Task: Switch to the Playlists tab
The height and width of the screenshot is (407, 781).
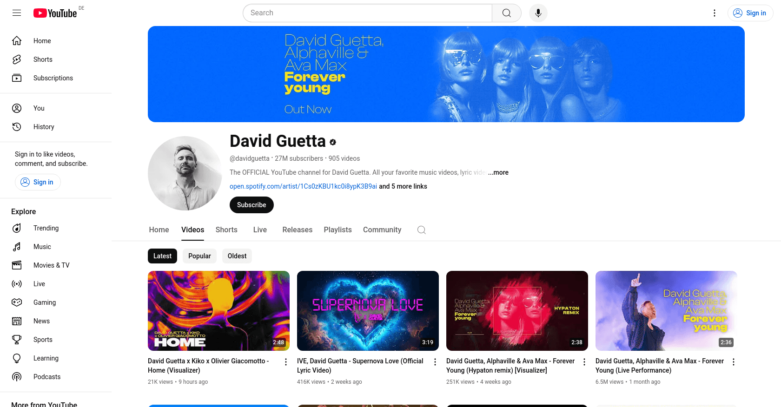Action: [x=338, y=230]
